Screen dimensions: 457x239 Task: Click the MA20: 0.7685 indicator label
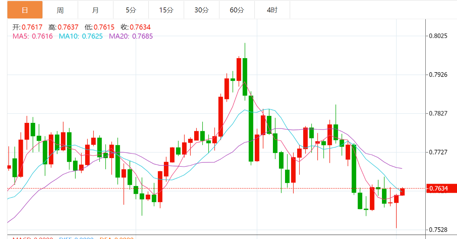[131, 36]
